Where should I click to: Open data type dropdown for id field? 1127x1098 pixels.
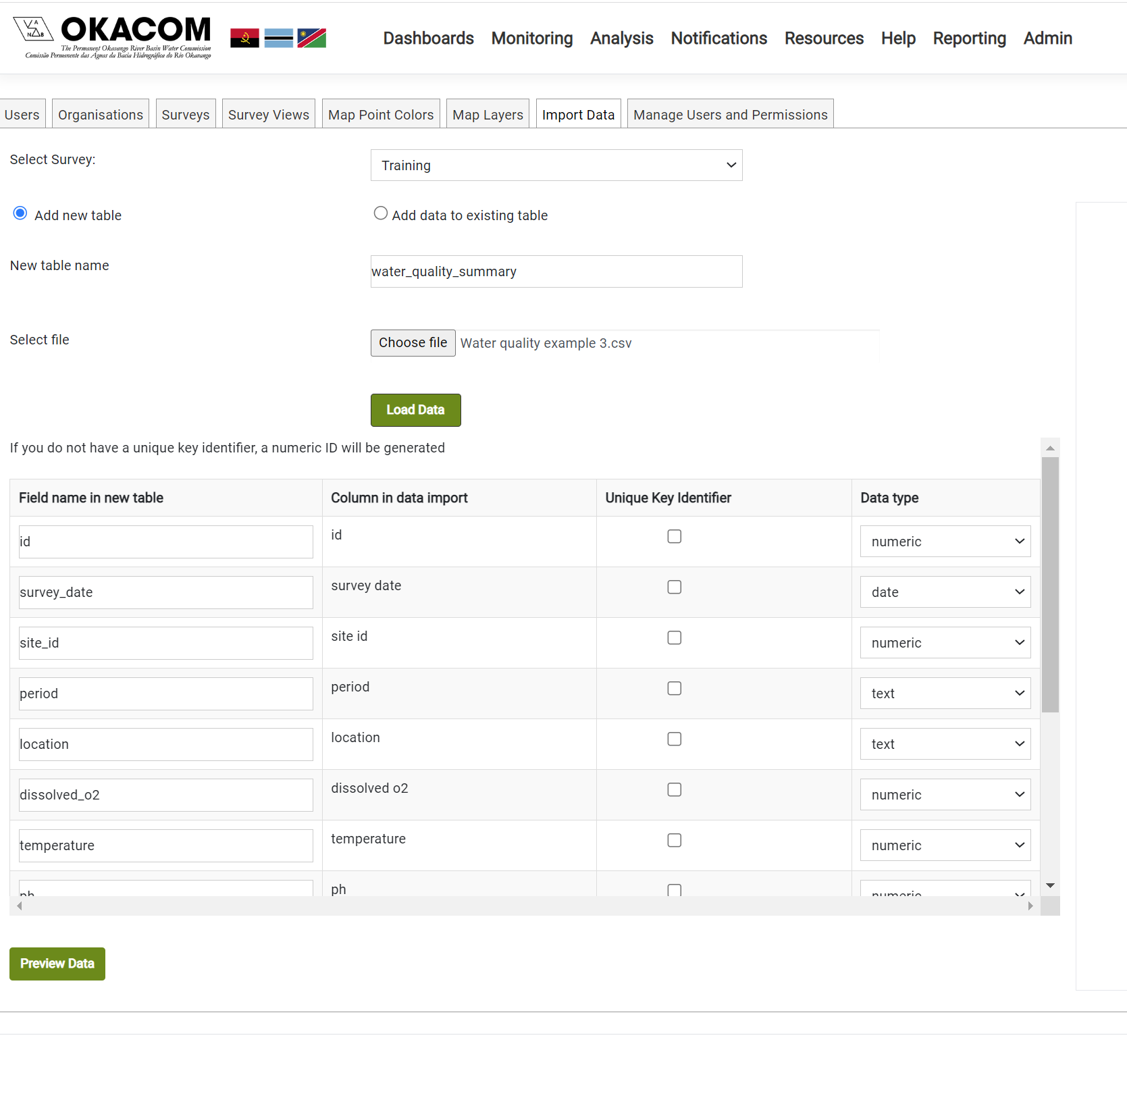click(x=945, y=542)
